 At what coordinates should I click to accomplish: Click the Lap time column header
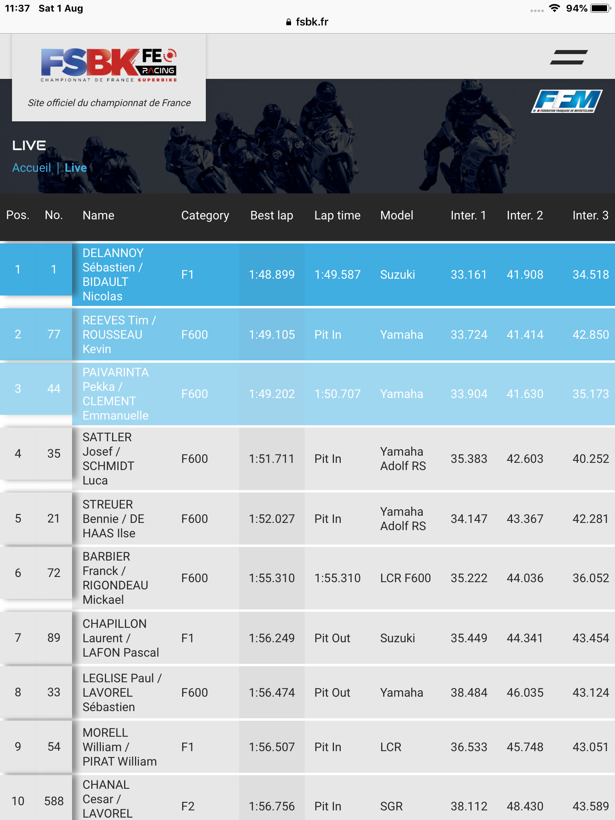[338, 215]
